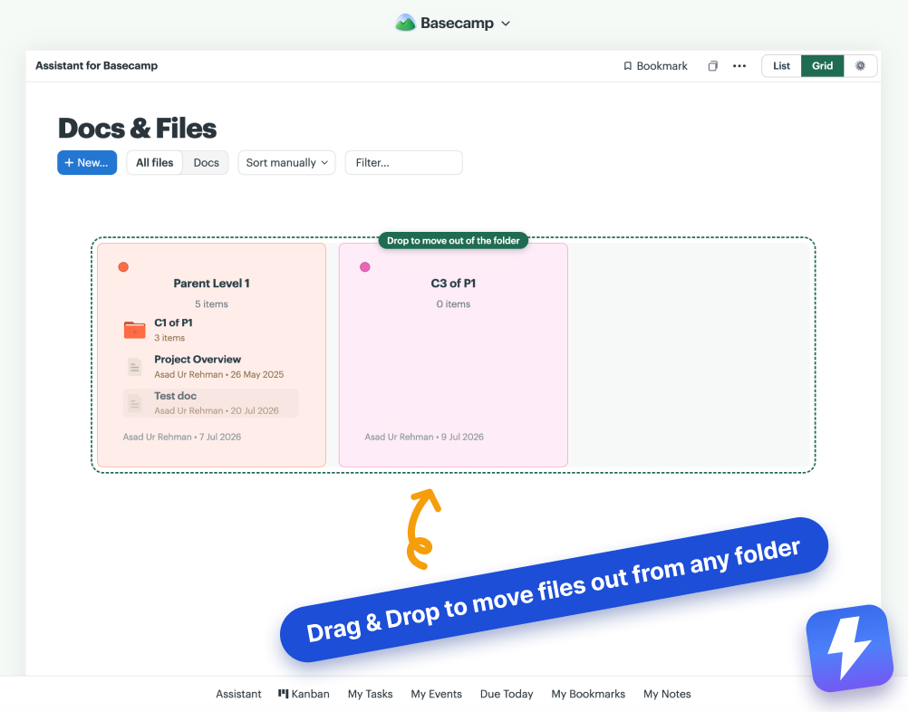The image size is (908, 712).
Task: Click the blue New... button
Action: [87, 163]
